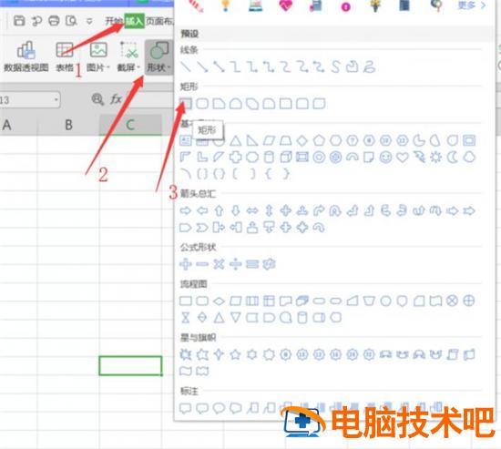
Task: Open the 图片 picture dropdown
Action: [98, 56]
